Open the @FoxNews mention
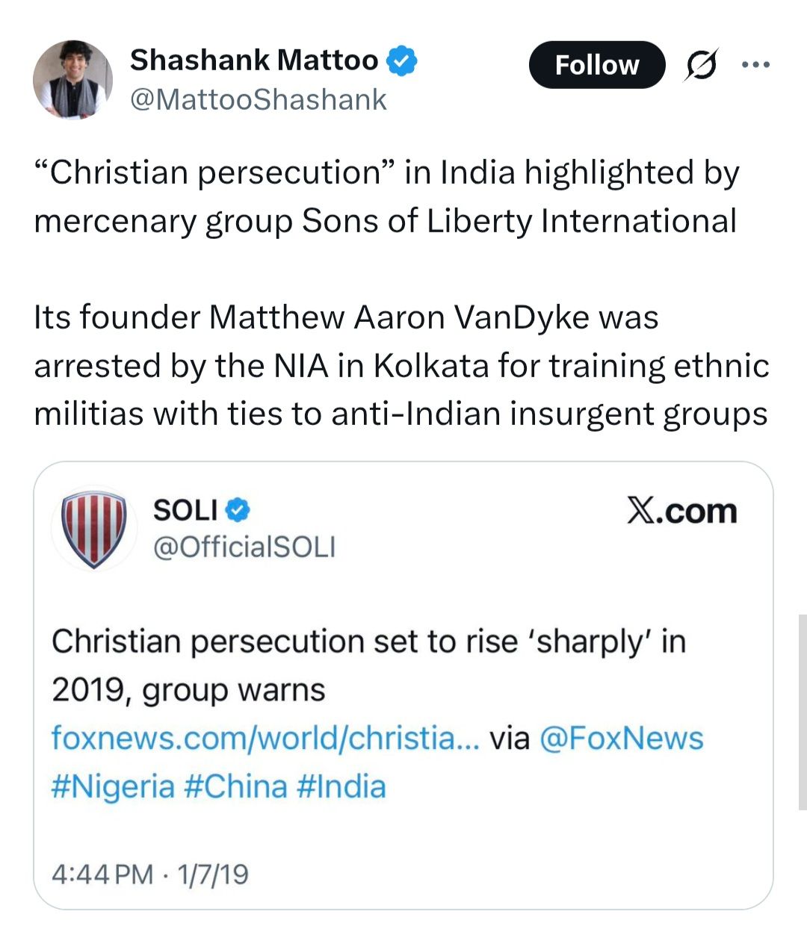 point(621,739)
